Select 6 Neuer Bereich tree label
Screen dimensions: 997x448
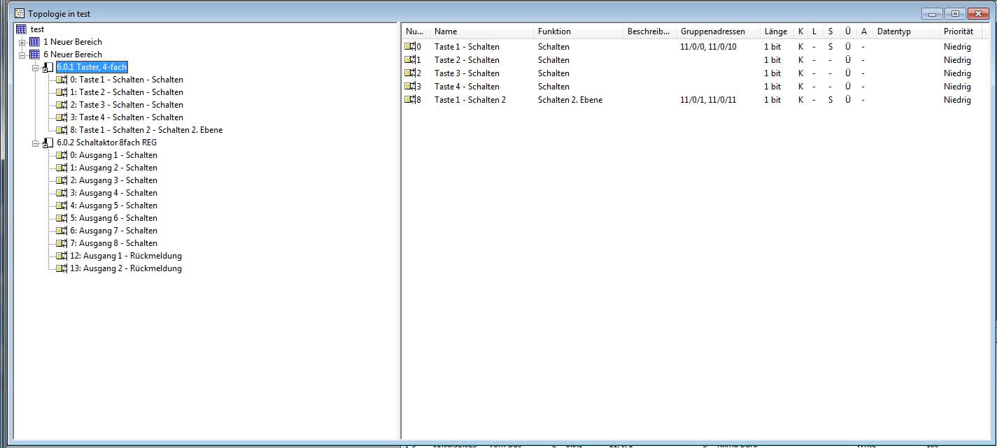(73, 55)
